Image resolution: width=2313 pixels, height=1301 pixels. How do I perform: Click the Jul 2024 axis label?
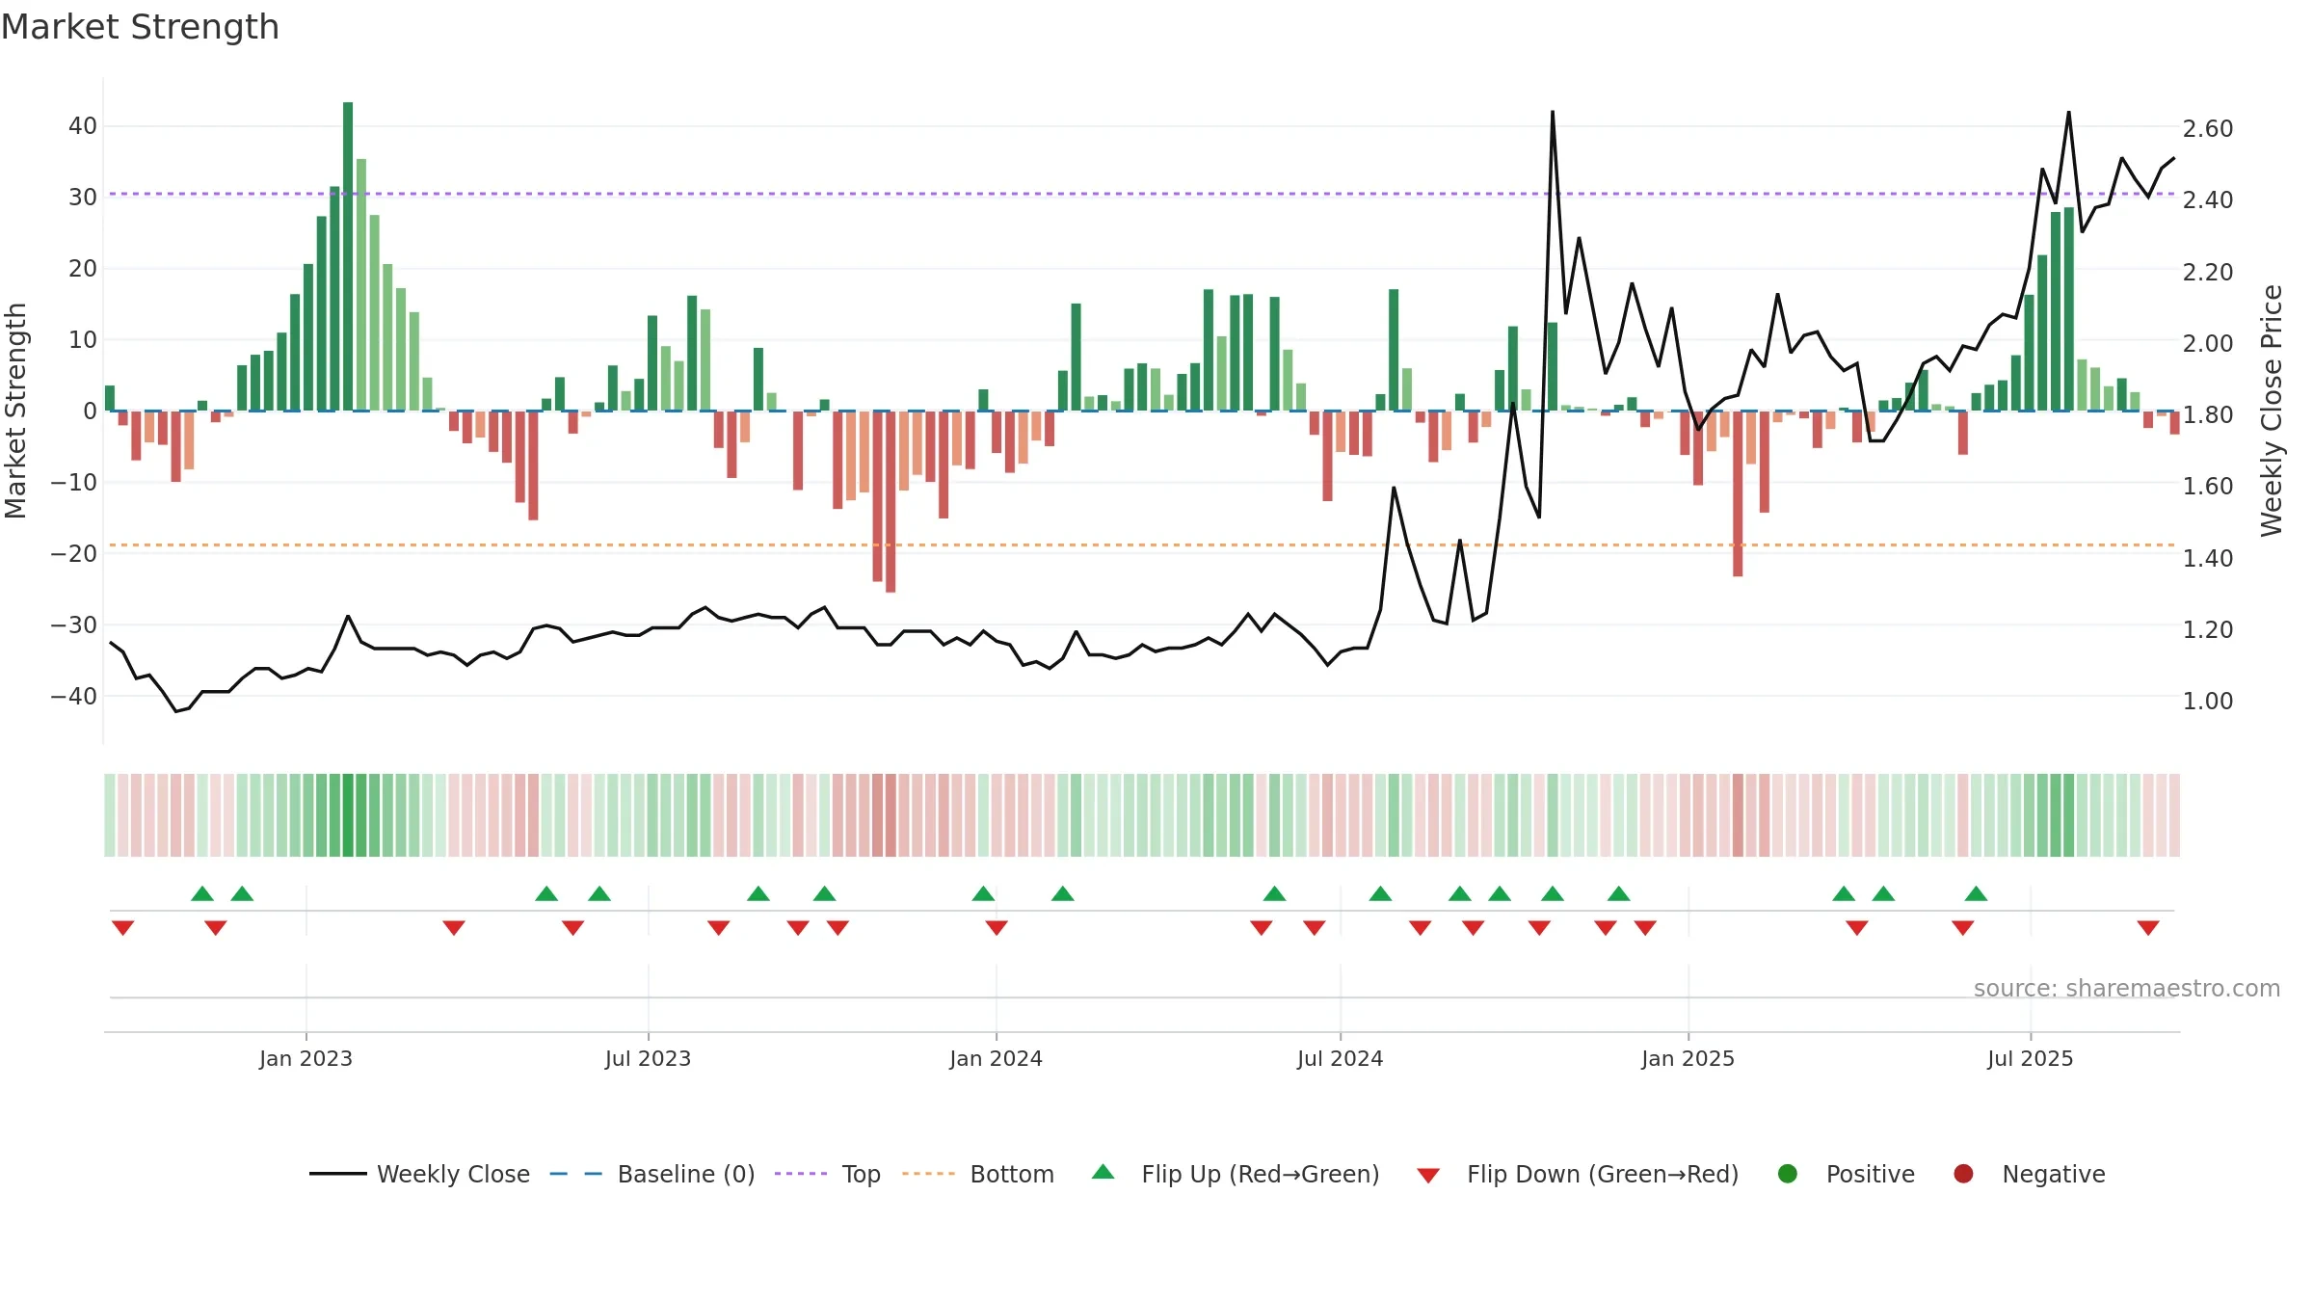1340,1058
